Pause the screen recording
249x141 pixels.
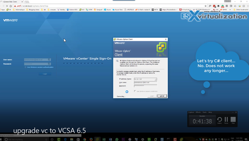pyautogui.click(x=226, y=120)
